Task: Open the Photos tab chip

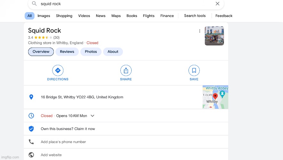Action: point(91,52)
